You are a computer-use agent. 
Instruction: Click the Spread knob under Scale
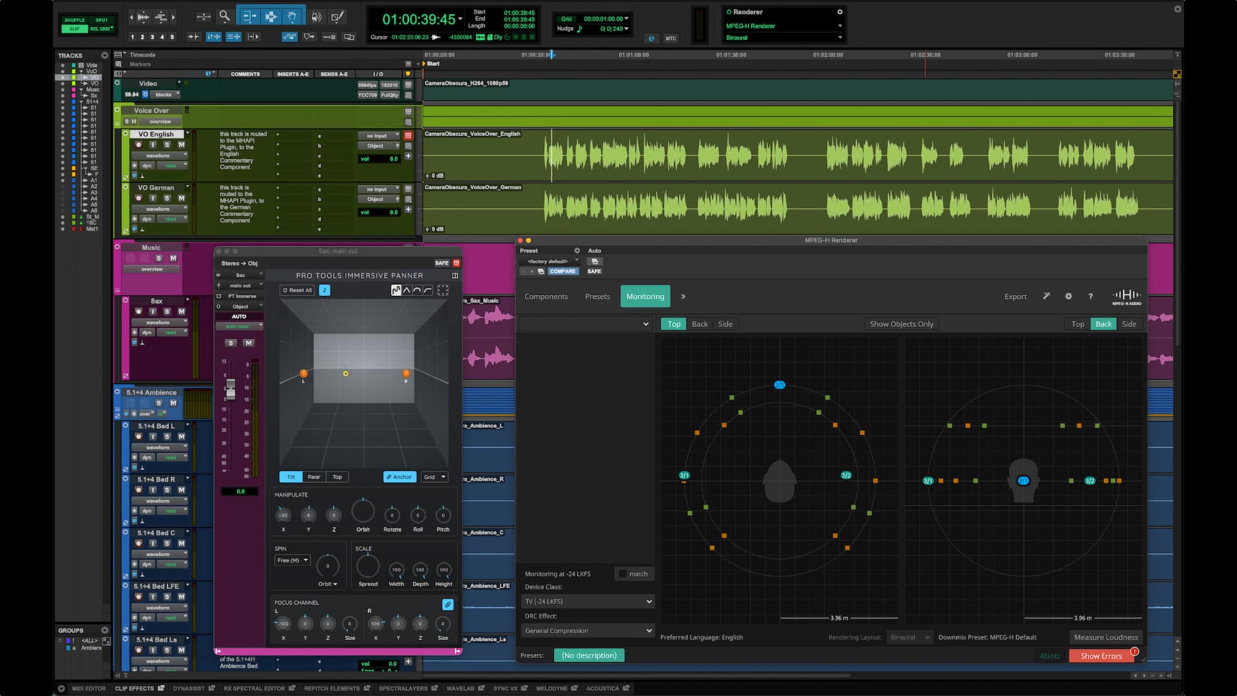368,566
